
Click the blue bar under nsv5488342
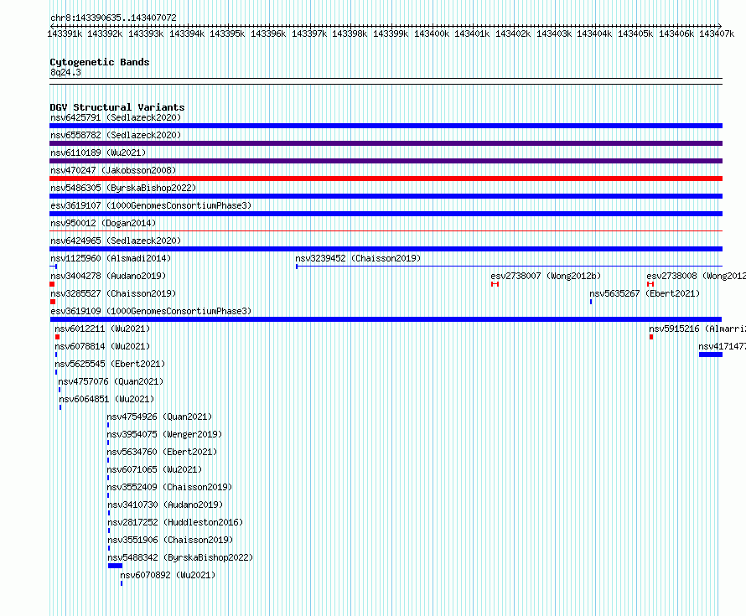tap(115, 566)
